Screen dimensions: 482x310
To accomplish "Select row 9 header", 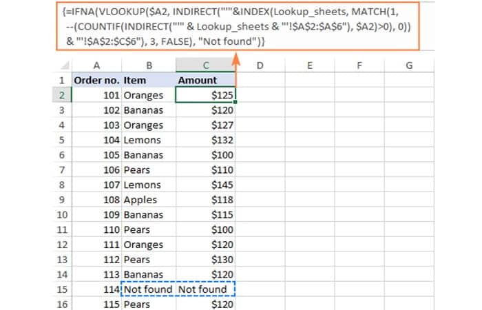I will tap(62, 200).
